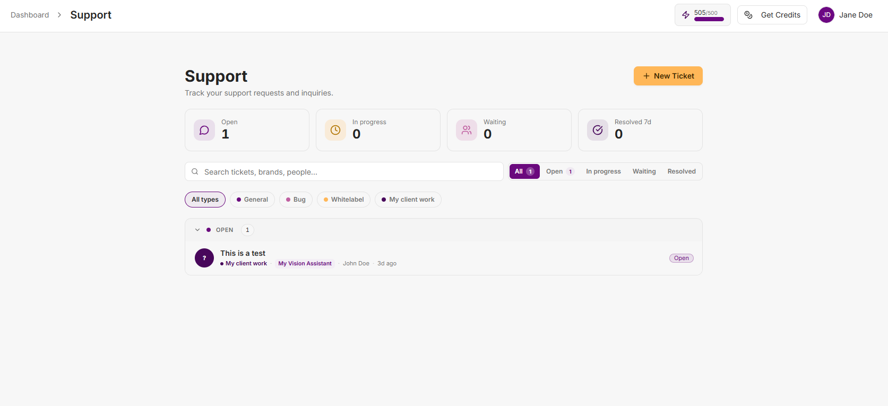888x406 pixels.
Task: Click the lightning bolt credits icon
Action: click(x=686, y=15)
